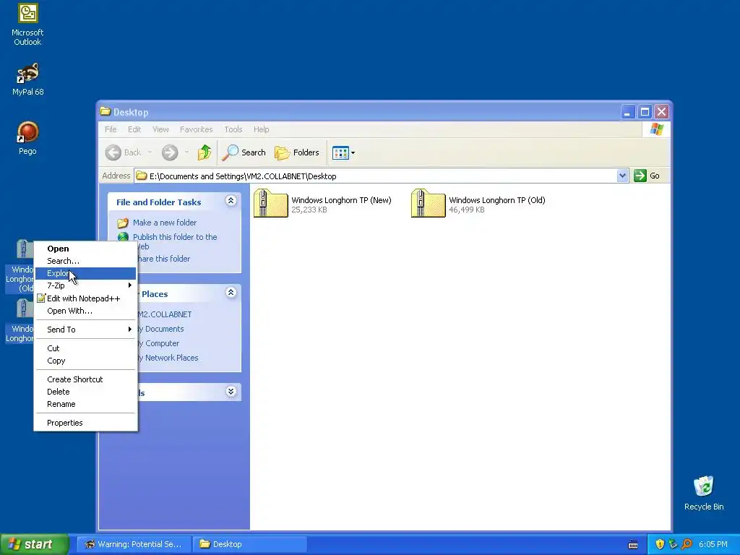Open the Search toolbar button
This screenshot has height=555, width=740.
pyautogui.click(x=244, y=152)
